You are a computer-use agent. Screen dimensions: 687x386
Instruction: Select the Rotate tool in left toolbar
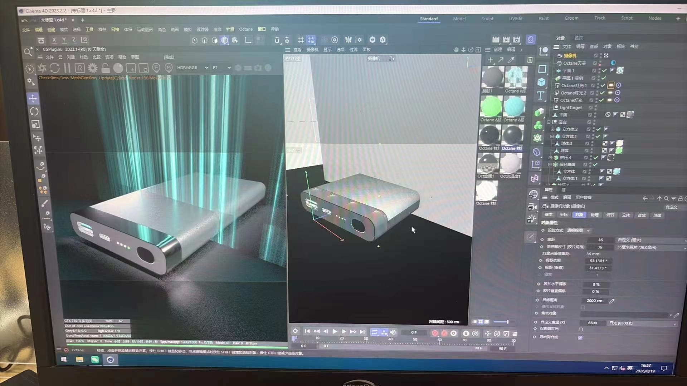pos(34,112)
